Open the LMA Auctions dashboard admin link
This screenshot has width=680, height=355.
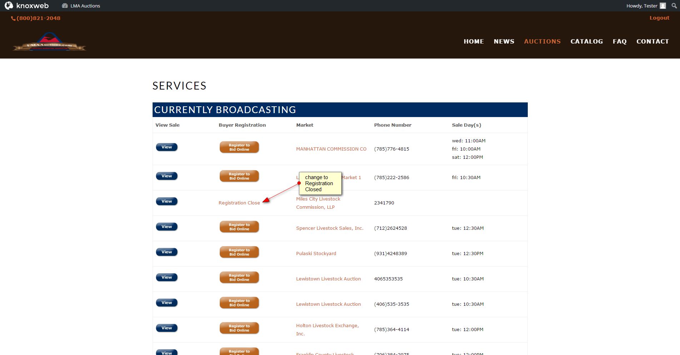81,6
